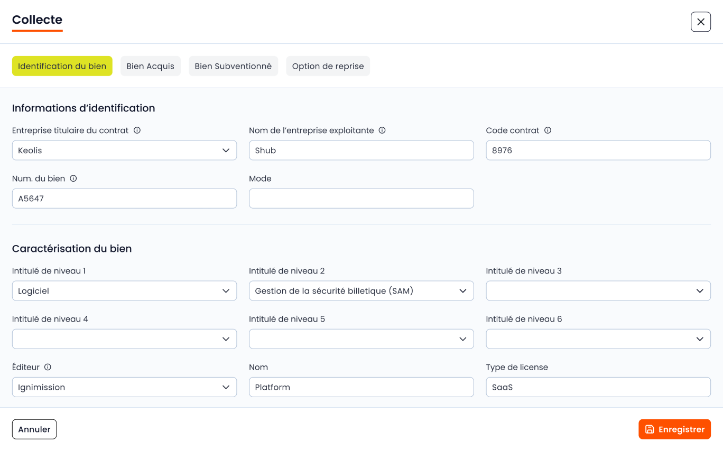Focus the Type de license field
Screen dimensions: 723x451
point(598,387)
